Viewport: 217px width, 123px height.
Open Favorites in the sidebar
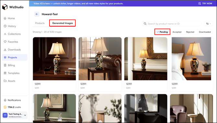point(15,42)
